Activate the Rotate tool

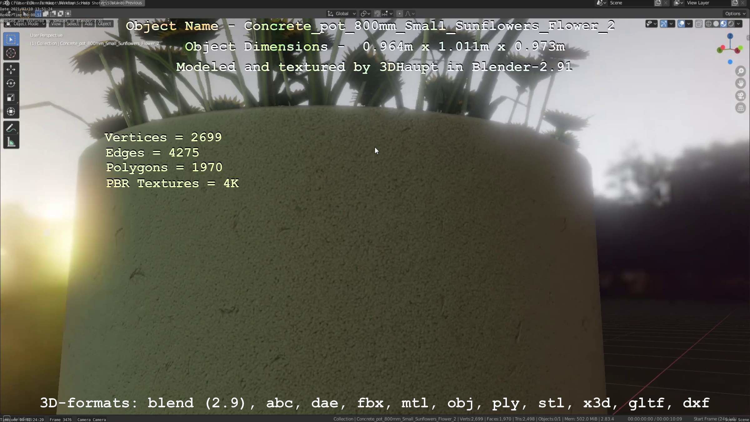[11, 83]
